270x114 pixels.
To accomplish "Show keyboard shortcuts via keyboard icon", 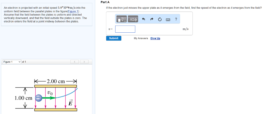I will [168, 19].
